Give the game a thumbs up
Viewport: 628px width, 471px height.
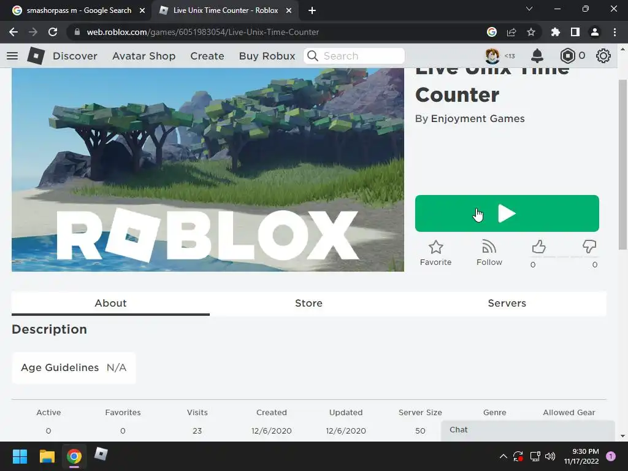tap(538, 247)
